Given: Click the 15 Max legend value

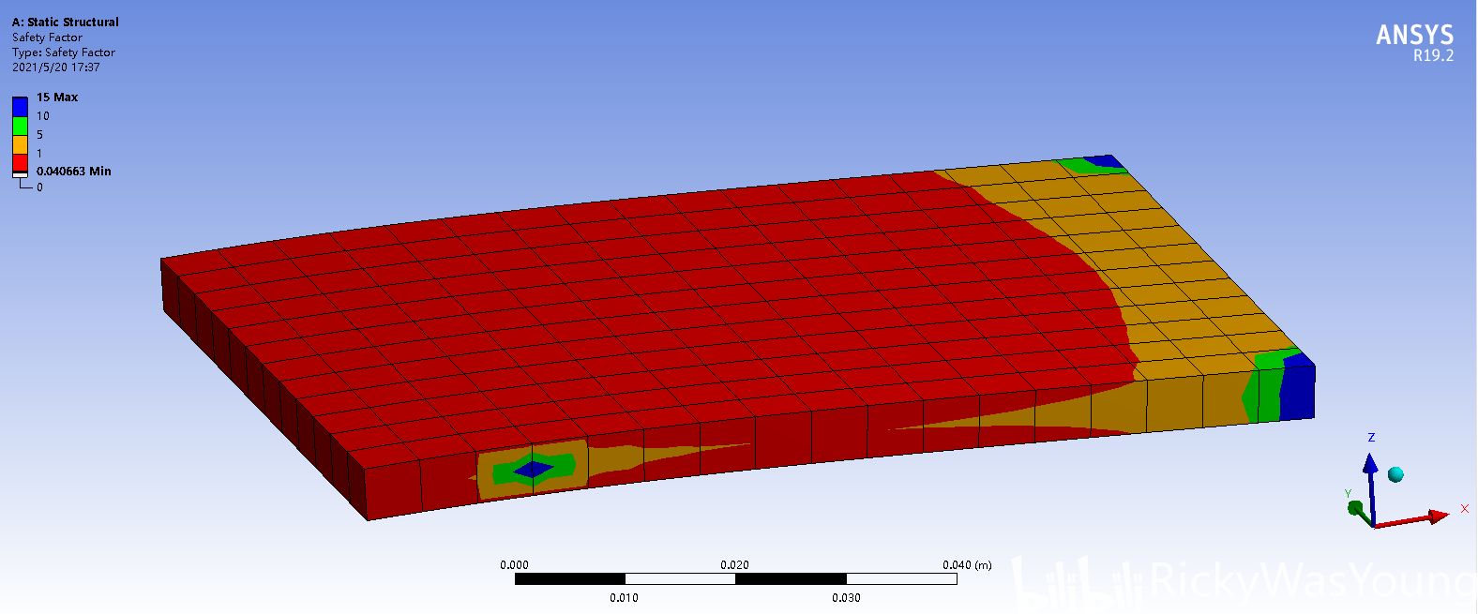Looking at the screenshot, I should (x=57, y=97).
